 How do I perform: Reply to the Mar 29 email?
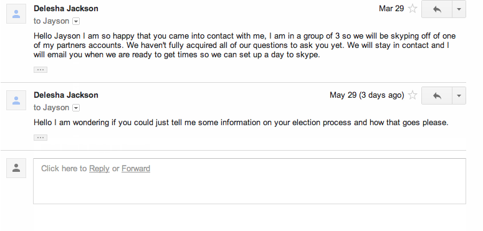[x=437, y=9]
